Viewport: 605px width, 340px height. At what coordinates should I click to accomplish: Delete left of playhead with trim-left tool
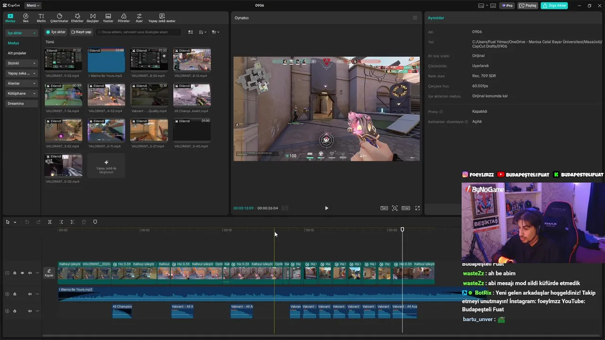coord(61,222)
